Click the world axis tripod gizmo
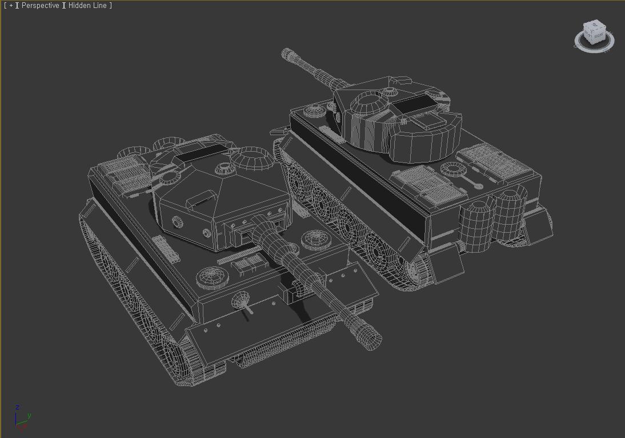This screenshot has width=625, height=438. coord(22,419)
